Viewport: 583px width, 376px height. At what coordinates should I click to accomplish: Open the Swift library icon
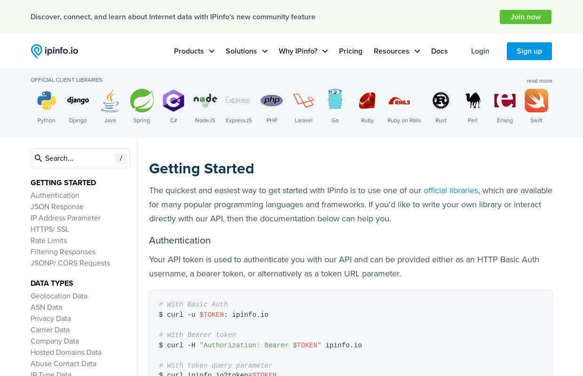(536, 101)
